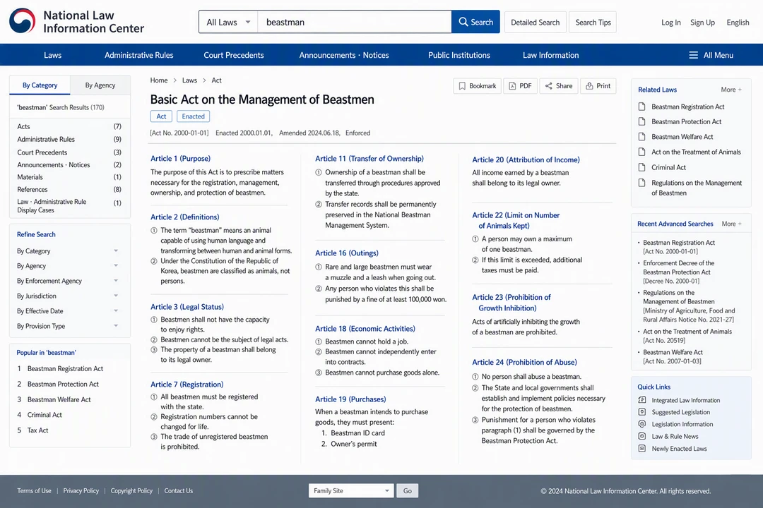Open Beastman Registration Act in Related Laws

[687, 107]
